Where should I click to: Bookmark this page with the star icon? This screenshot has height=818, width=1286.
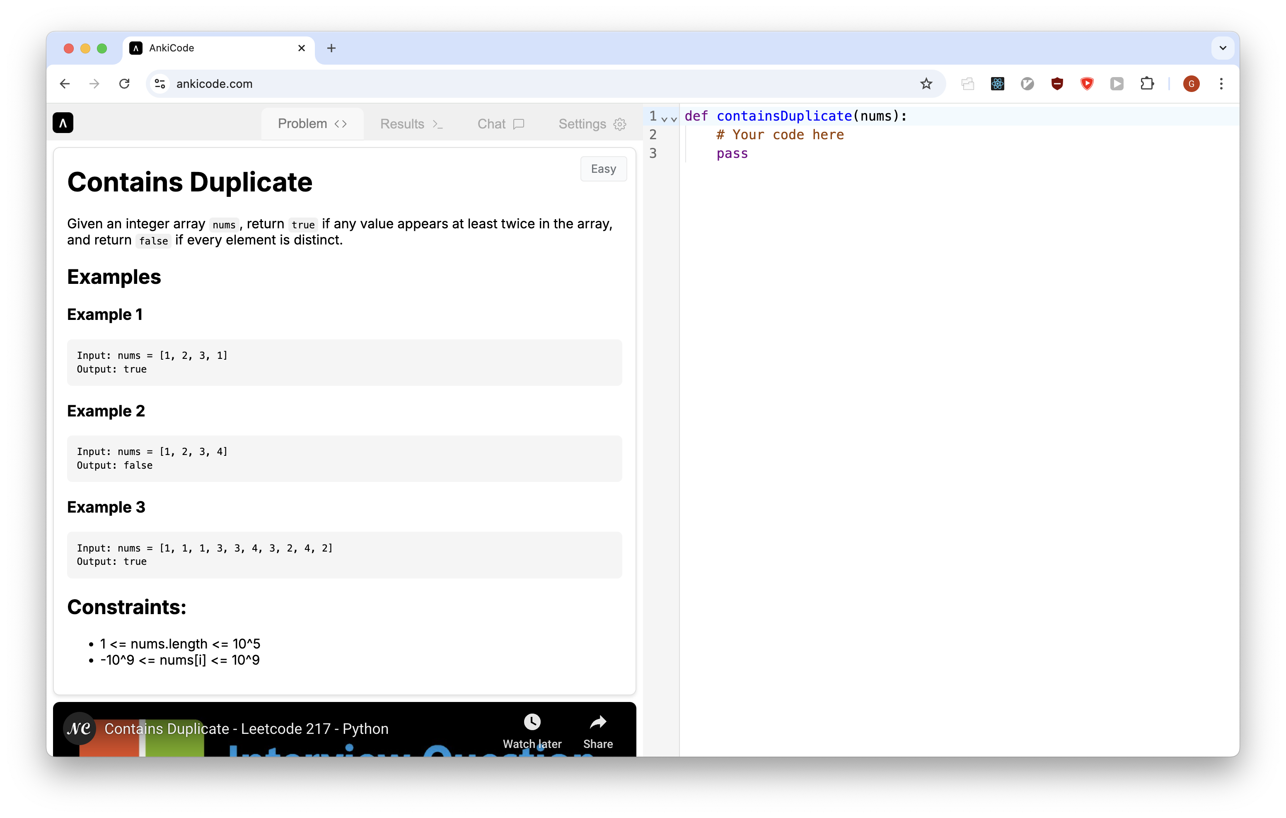coord(926,84)
